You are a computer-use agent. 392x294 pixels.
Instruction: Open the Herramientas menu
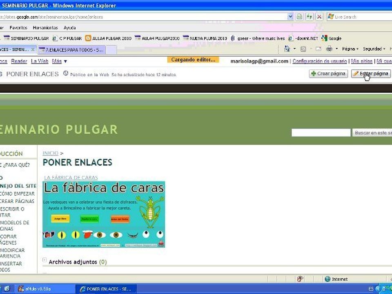tap(45, 28)
